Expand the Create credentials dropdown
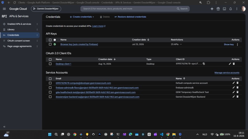This screenshot has width=248, height=139. (82, 17)
